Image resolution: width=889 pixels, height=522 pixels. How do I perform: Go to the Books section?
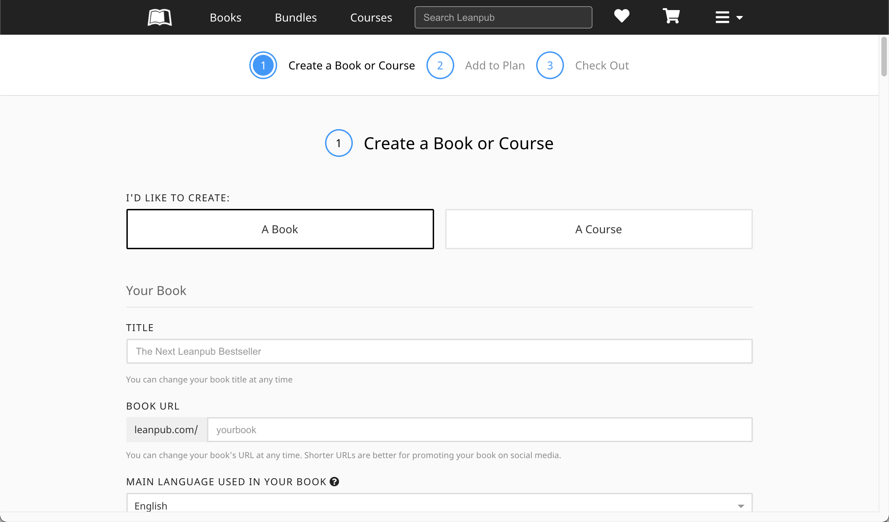(225, 17)
